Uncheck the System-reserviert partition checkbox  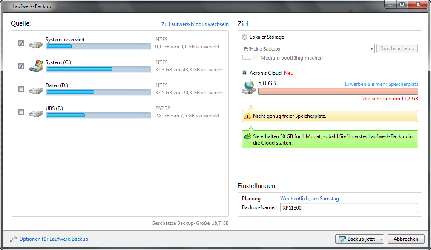[x=21, y=43]
